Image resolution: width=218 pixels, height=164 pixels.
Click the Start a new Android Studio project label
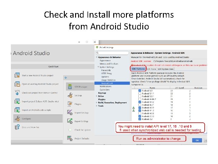[38, 75]
